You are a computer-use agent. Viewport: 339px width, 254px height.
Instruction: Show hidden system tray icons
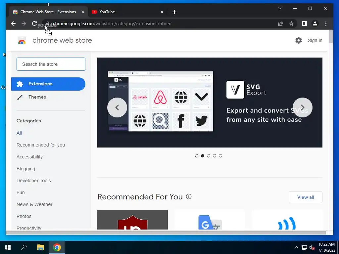coord(296,247)
